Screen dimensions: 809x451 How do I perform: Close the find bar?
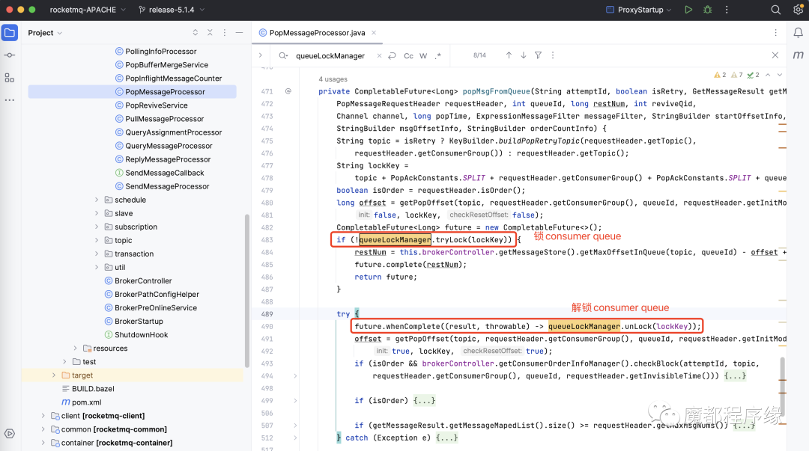point(775,55)
